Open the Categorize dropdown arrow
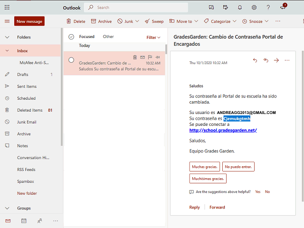 tap(235, 21)
